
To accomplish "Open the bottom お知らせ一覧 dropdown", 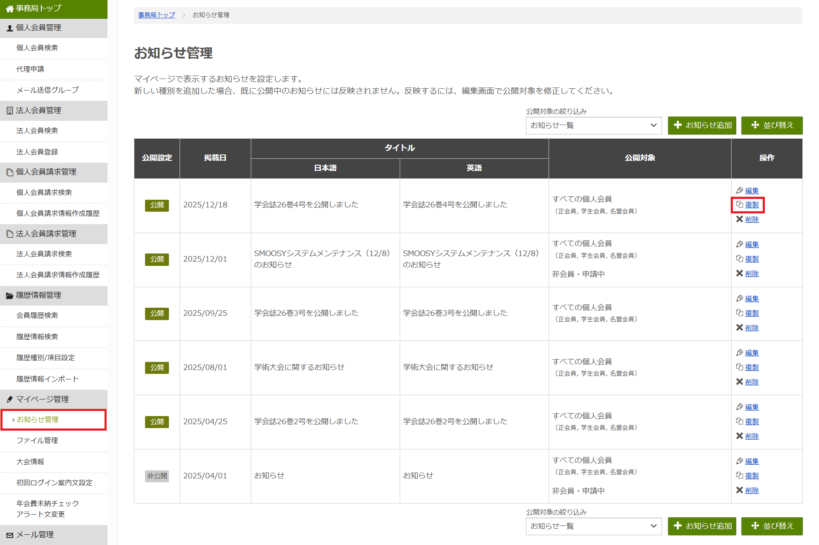I will 593,526.
